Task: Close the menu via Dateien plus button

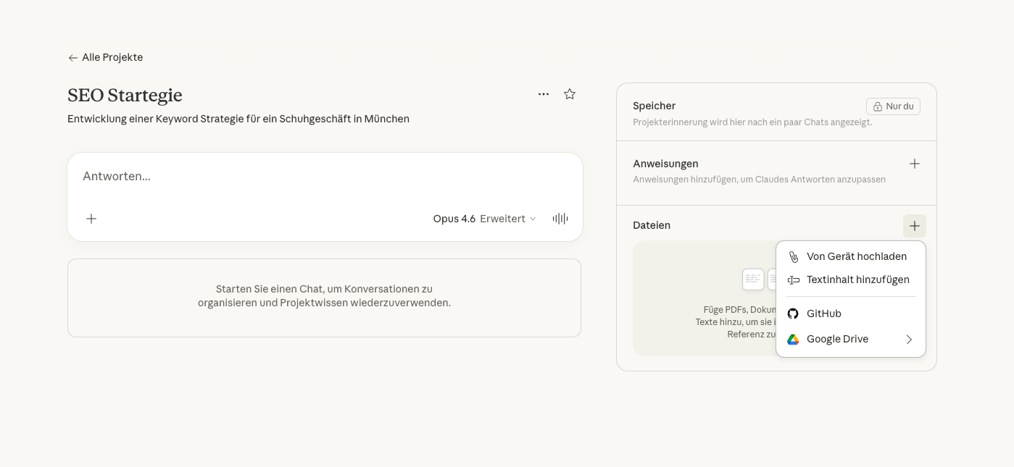Action: pyautogui.click(x=914, y=226)
